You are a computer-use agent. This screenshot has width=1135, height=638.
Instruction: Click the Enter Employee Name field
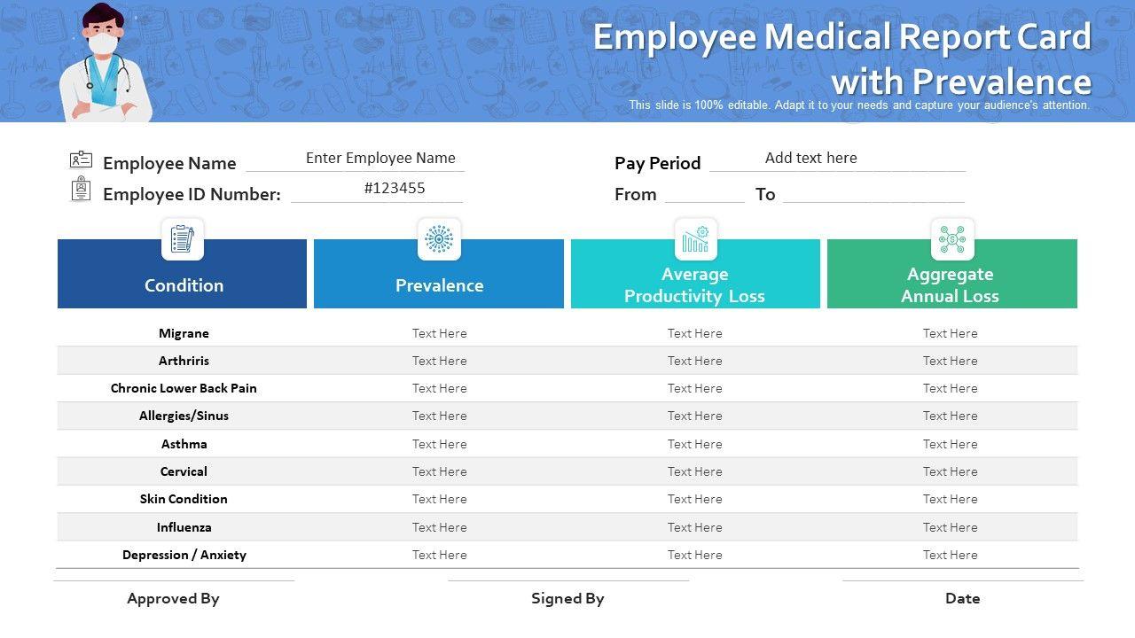[x=380, y=159]
